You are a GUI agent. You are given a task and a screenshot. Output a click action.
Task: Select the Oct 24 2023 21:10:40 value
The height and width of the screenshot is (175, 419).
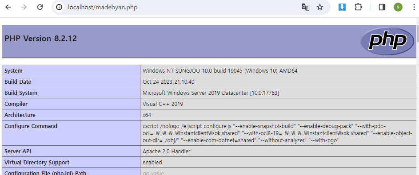(x=168, y=82)
